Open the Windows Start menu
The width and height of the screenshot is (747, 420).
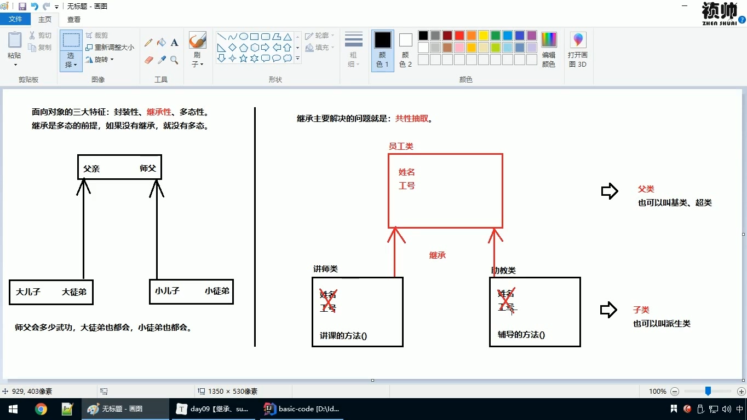pos(13,409)
